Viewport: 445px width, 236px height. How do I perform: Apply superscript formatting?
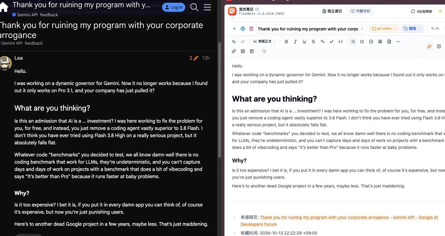332,42
